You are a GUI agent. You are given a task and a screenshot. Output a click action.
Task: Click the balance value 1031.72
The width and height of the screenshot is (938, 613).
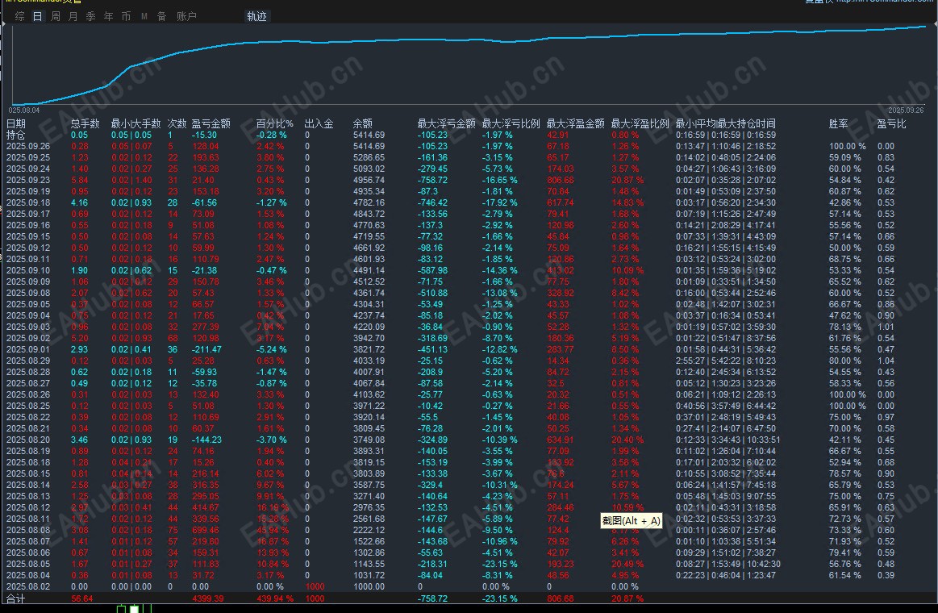pyautogui.click(x=369, y=575)
